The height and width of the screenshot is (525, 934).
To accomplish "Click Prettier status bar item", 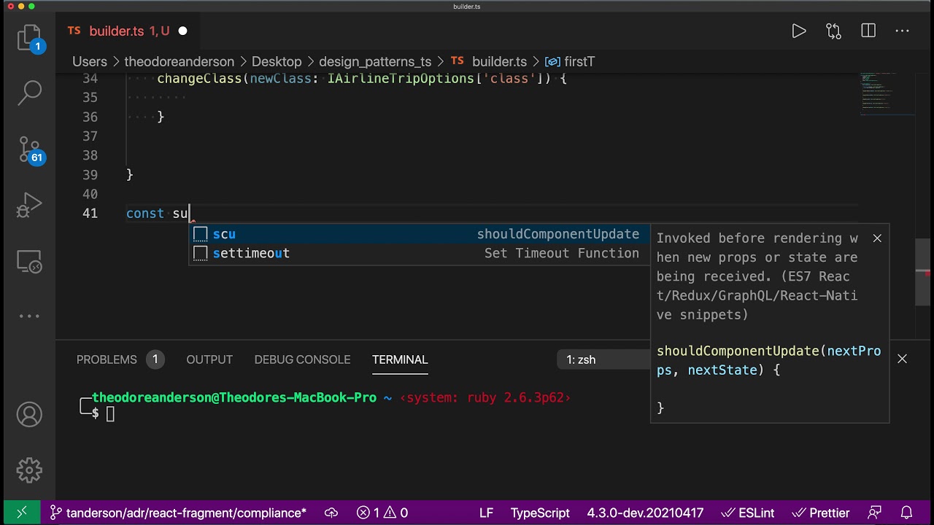I will pos(821,513).
